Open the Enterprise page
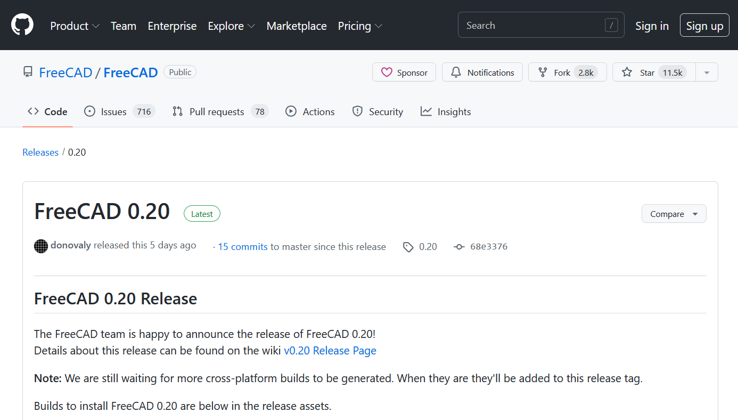 pos(172,26)
